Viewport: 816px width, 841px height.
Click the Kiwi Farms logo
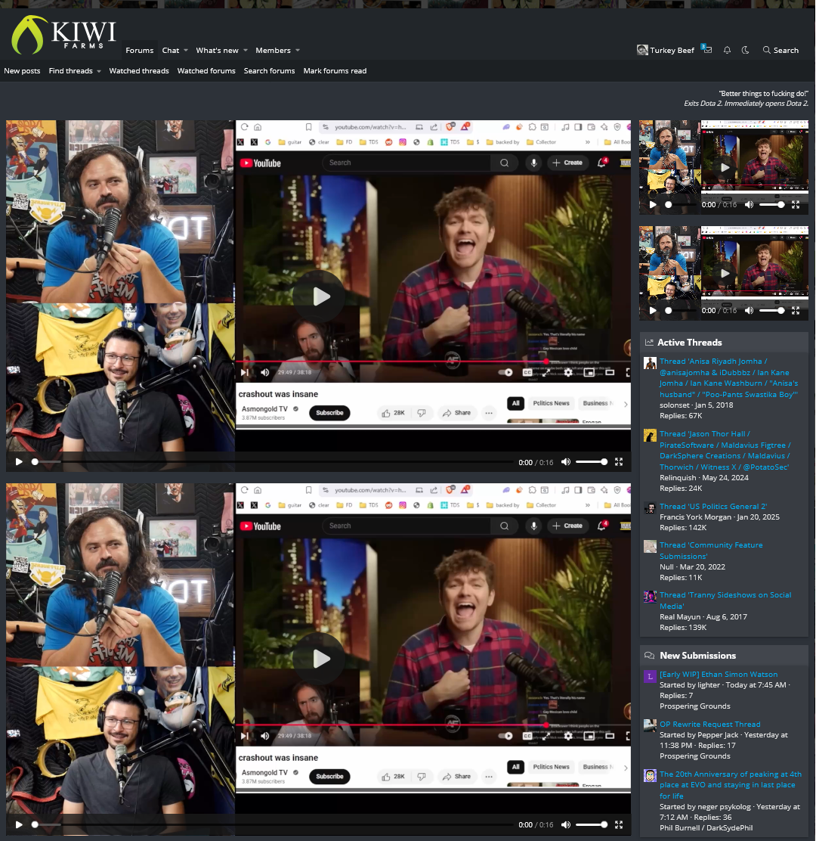[x=63, y=35]
